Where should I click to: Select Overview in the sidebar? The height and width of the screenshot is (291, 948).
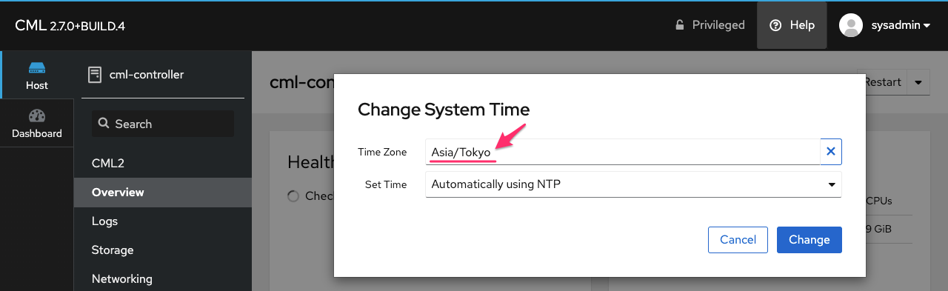(x=163, y=192)
